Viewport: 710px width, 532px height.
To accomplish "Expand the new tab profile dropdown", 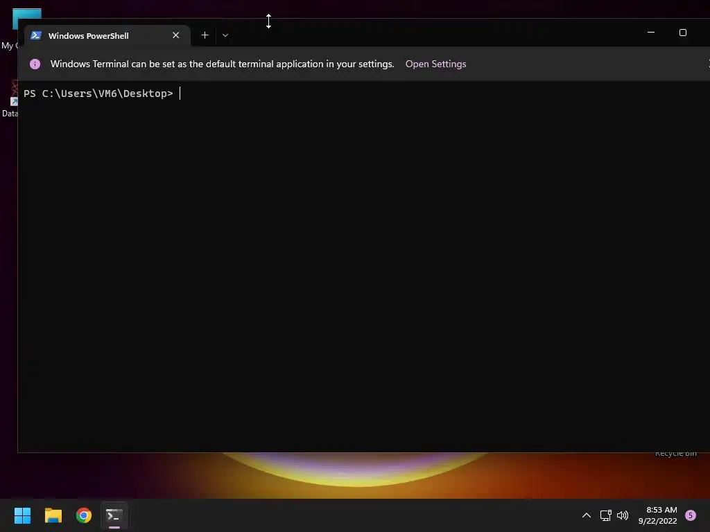I will point(225,35).
